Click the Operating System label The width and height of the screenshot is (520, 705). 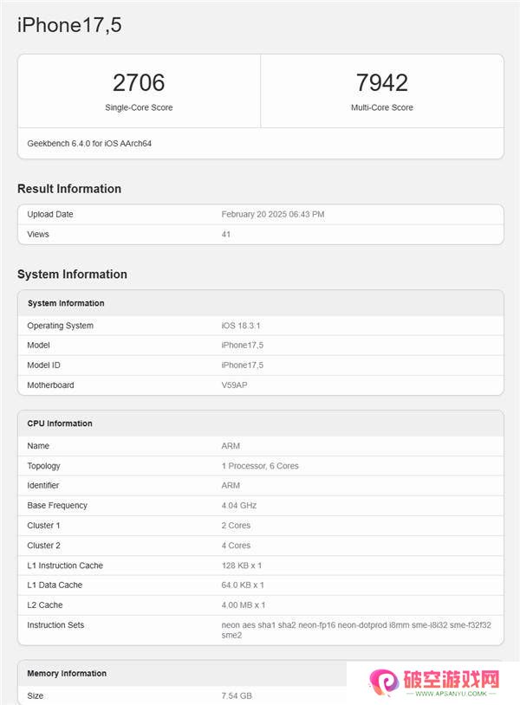(61, 326)
